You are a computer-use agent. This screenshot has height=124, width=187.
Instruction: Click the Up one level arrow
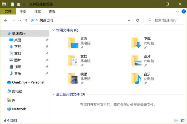26,21
